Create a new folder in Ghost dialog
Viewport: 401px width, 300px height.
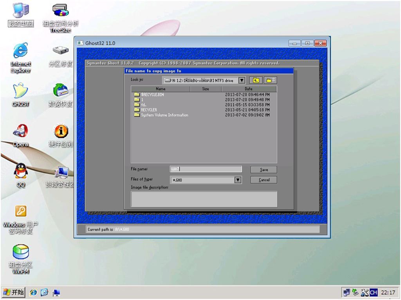tap(270, 80)
